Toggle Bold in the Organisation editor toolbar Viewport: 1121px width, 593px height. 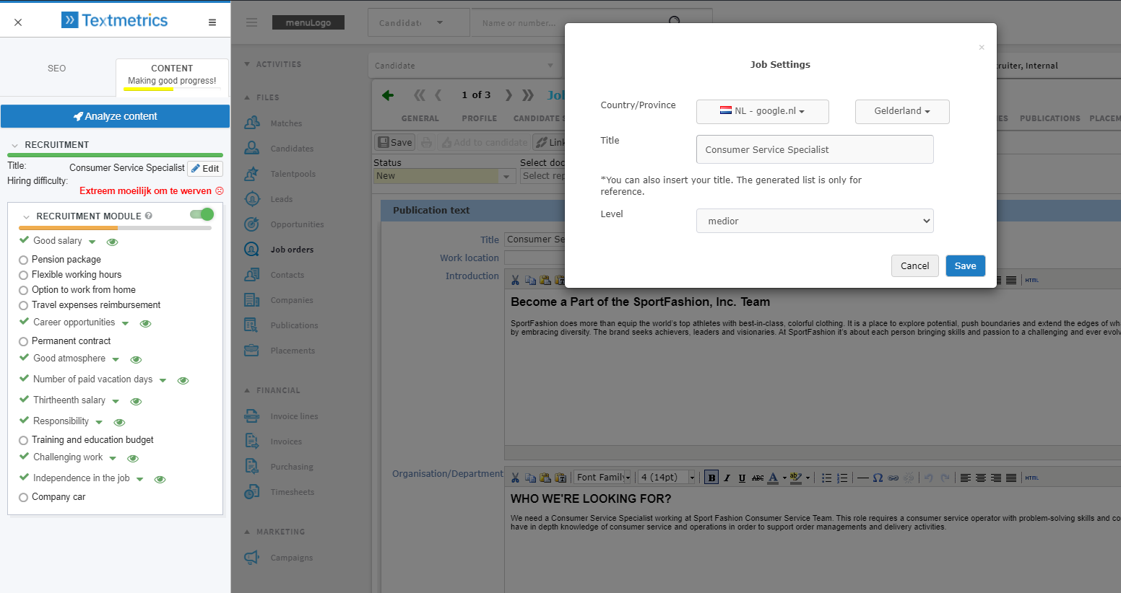coord(711,478)
